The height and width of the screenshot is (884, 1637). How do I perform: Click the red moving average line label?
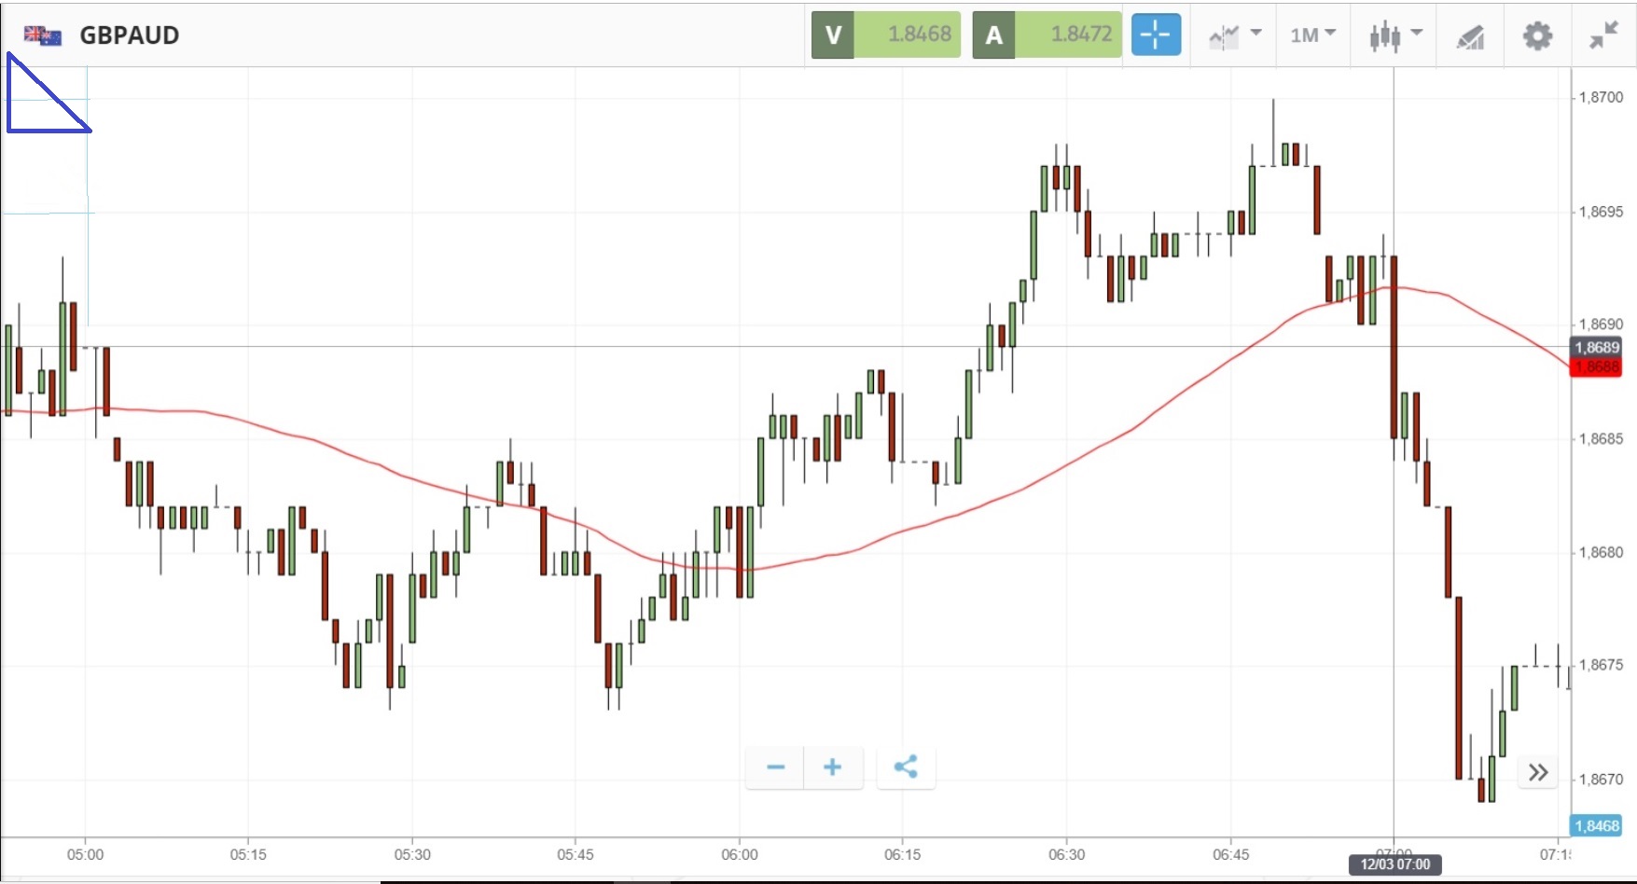pos(1597,367)
